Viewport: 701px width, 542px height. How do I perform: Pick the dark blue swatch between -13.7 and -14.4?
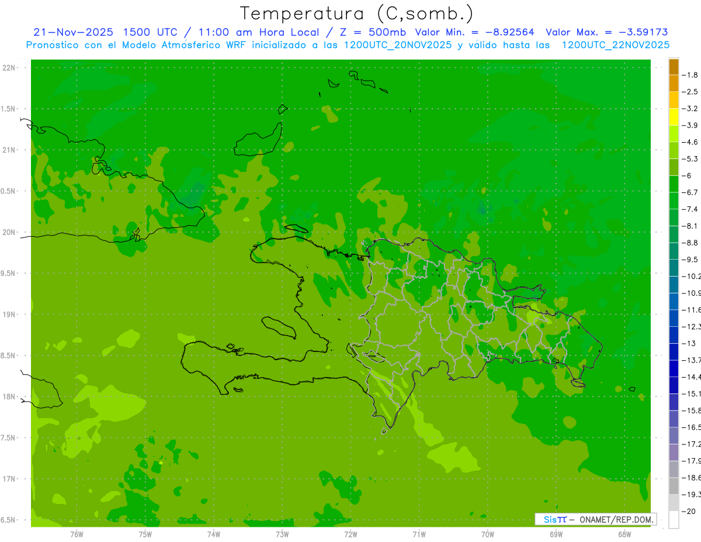(674, 368)
